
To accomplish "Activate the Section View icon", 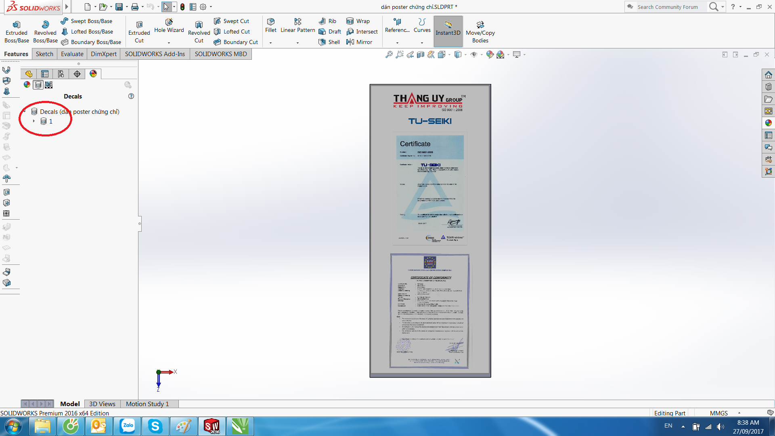I will [x=421, y=55].
